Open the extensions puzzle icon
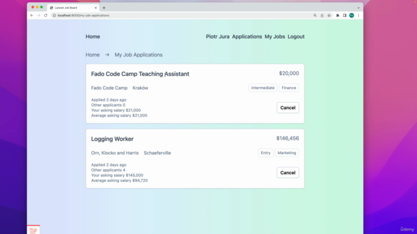This screenshot has height=234, width=417. tap(338, 16)
